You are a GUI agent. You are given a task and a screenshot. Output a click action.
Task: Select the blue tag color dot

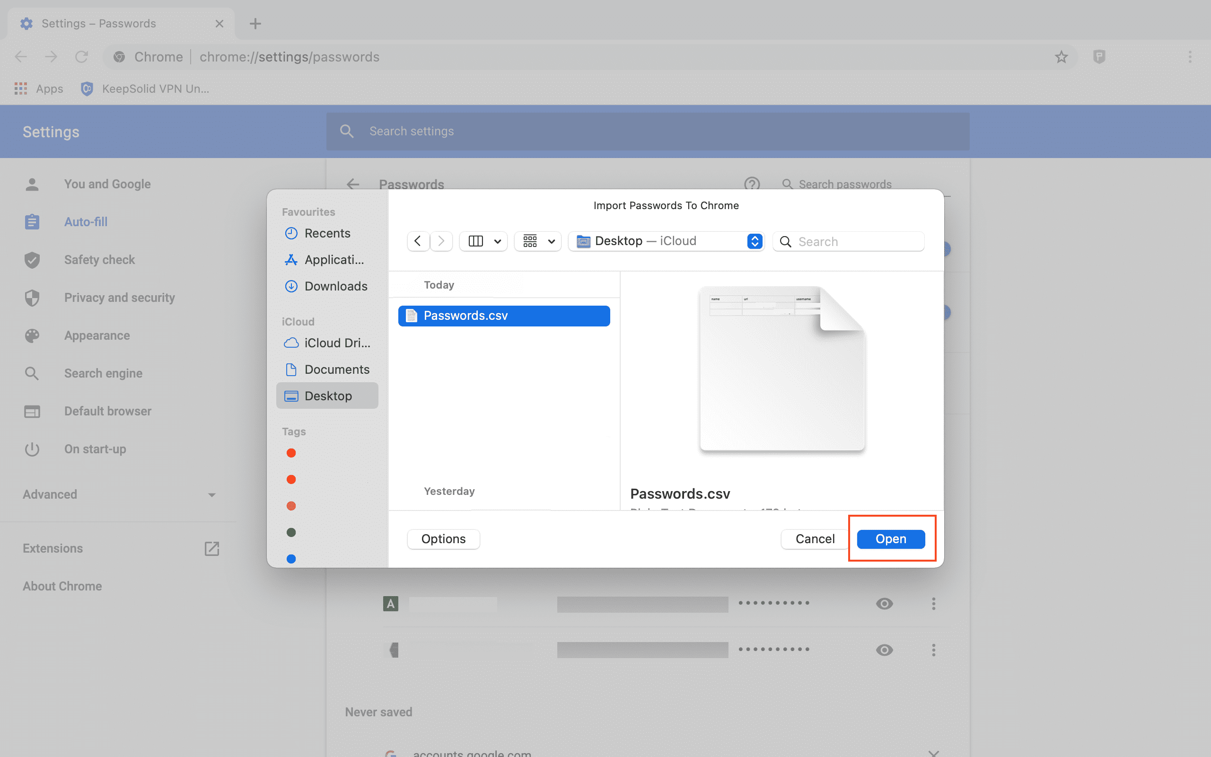(291, 559)
